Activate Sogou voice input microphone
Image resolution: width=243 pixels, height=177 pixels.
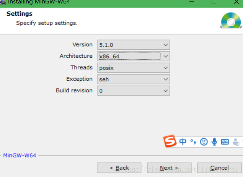[x=214, y=142]
